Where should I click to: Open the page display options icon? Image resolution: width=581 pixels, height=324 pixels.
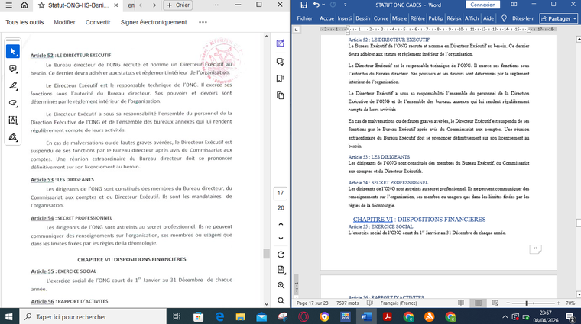tap(281, 270)
